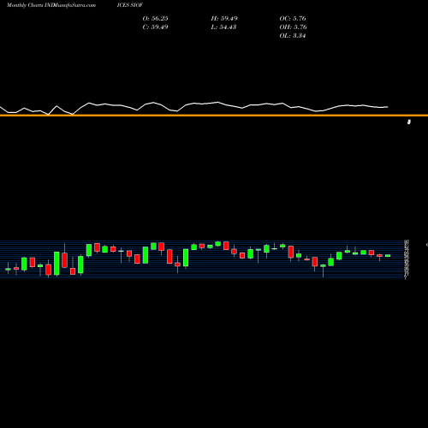Click the "Monthly Charts INDMunafaSutra.com" title text

51,5
